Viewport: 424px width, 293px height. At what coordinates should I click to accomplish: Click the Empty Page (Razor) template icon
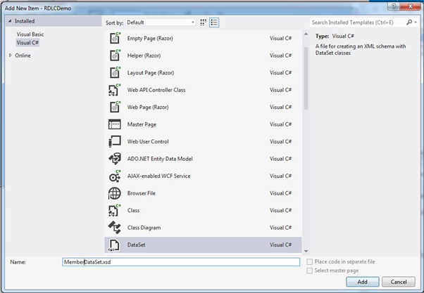(115, 38)
